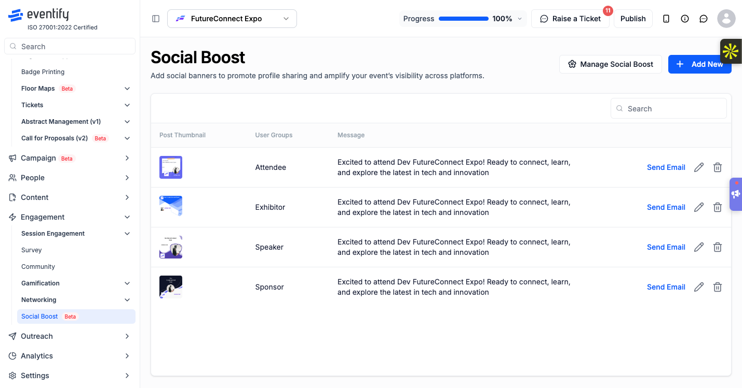Click the Post Thumbnail column header

(182, 135)
